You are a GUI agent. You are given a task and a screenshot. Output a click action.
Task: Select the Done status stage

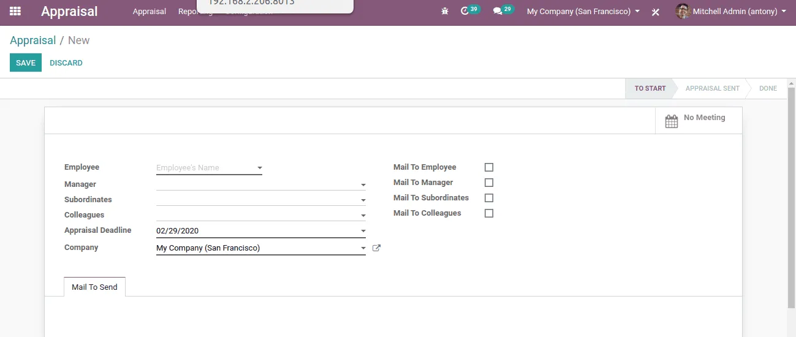pos(768,88)
